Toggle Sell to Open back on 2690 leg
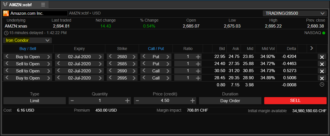The image size is (330, 136). 7,71
